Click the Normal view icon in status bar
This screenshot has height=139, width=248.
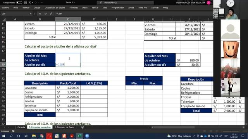tap(205, 131)
